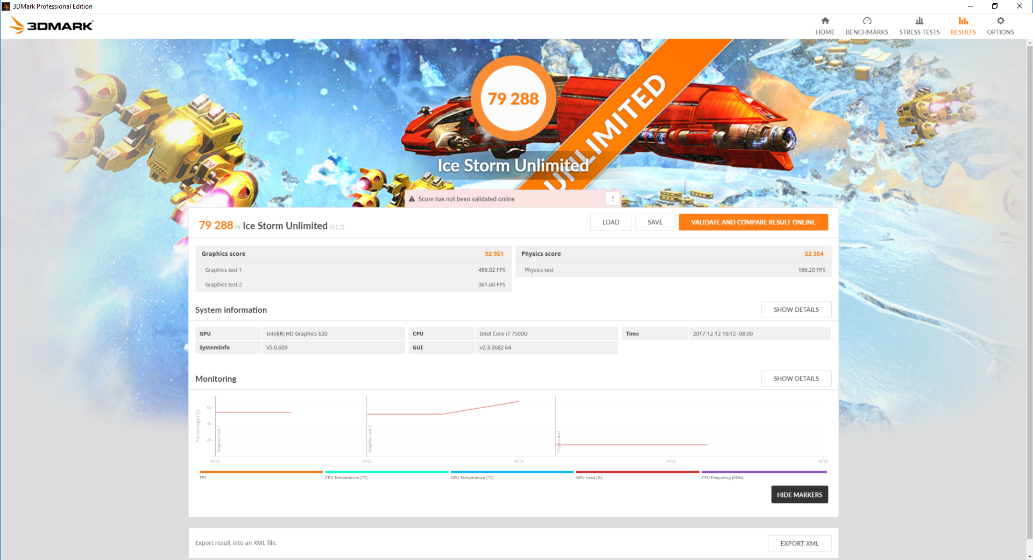
Task: Restore down the 3DMark window
Action: click(995, 6)
